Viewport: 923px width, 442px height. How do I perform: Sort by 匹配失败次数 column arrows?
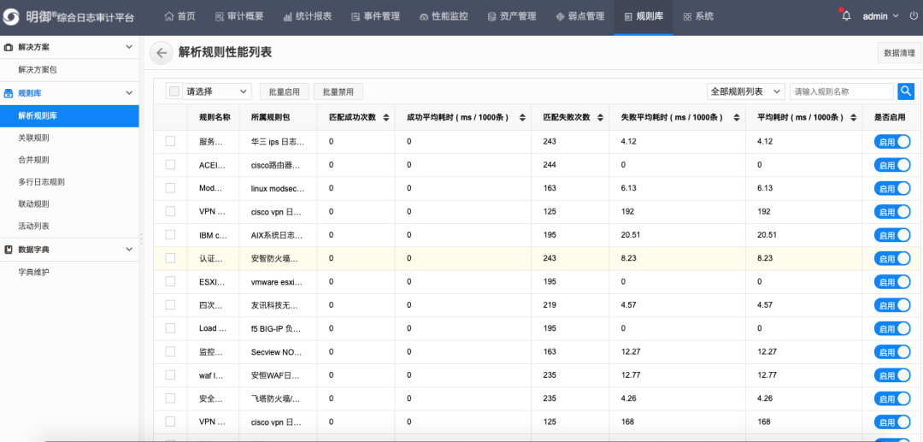597,117
